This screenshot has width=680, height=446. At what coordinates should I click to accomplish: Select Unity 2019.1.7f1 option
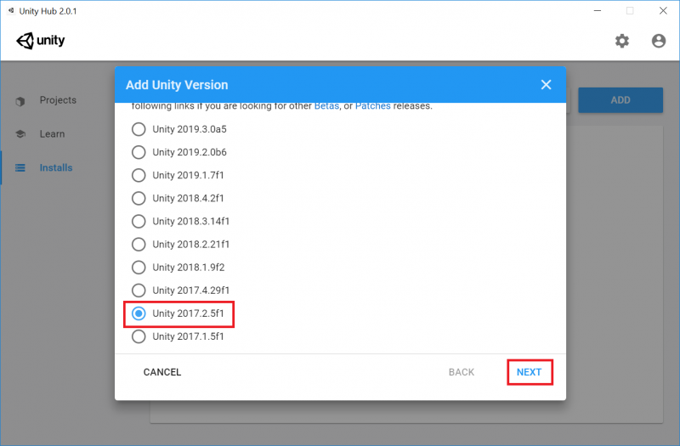[x=139, y=175]
